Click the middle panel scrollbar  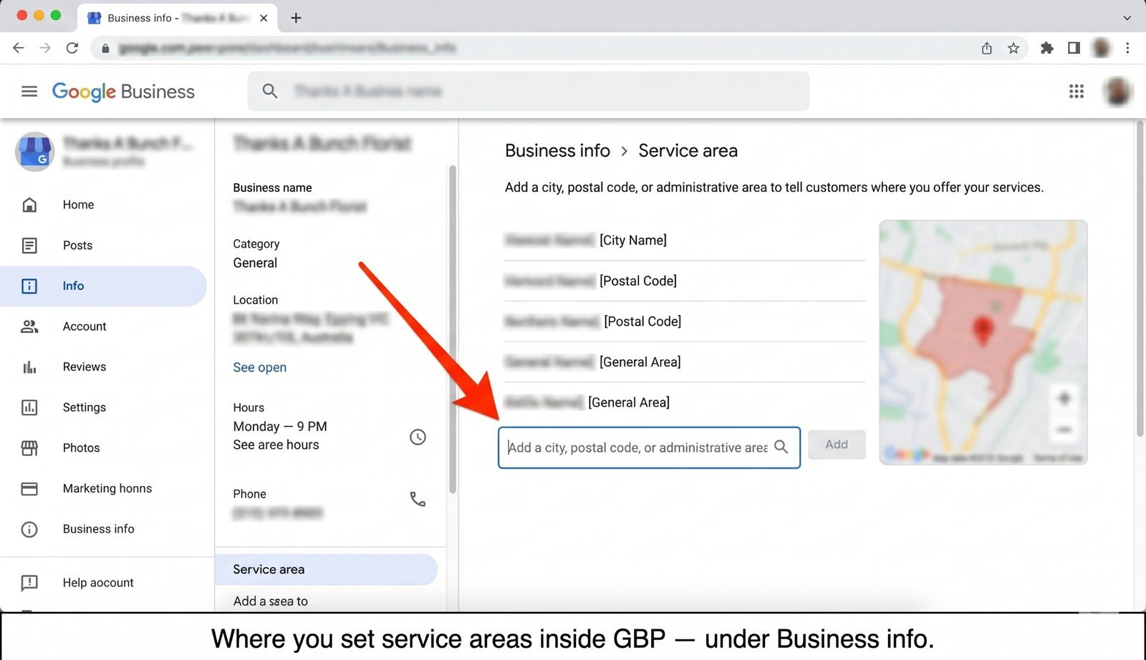pyautogui.click(x=452, y=329)
